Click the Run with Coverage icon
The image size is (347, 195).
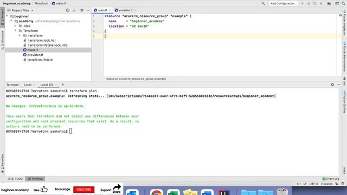(315, 4)
